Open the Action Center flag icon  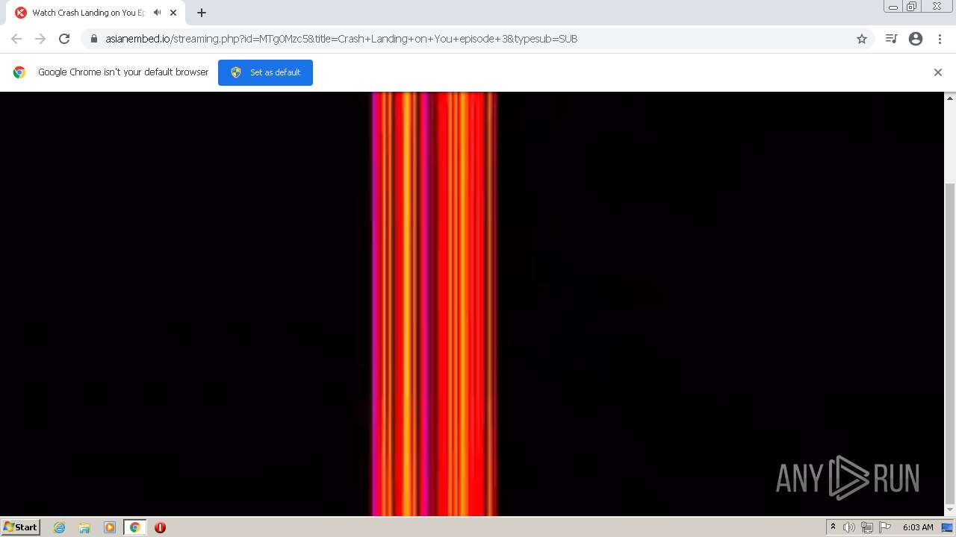coord(885,527)
